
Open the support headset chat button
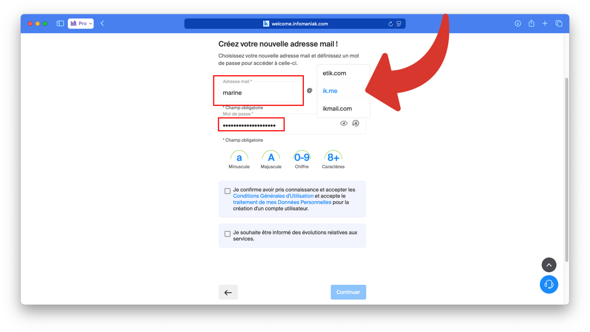[x=549, y=284]
